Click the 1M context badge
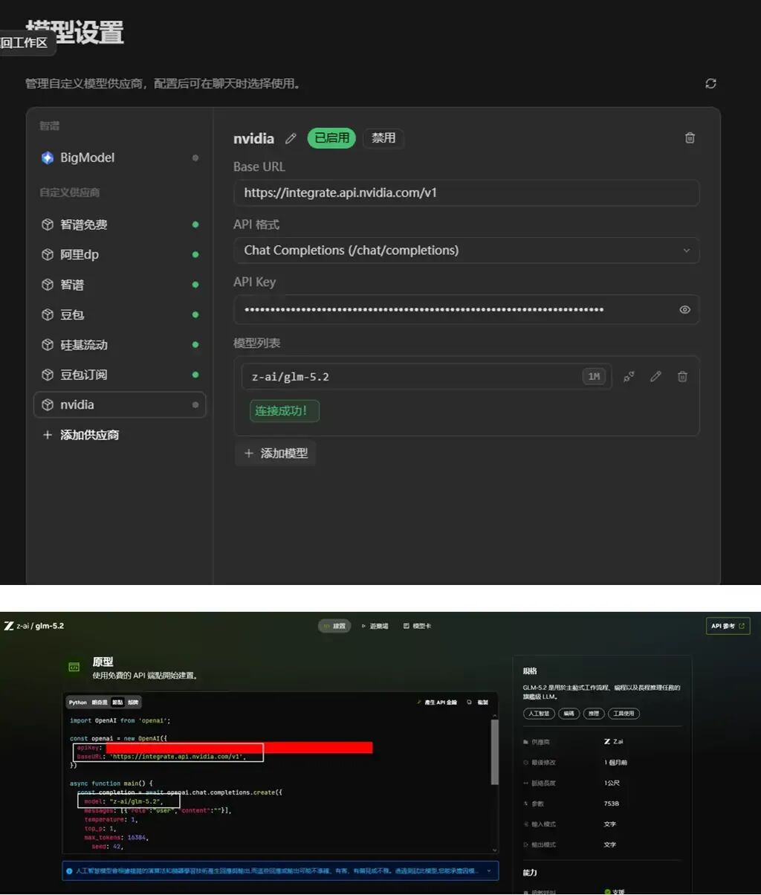Image resolution: width=761 pixels, height=895 pixels. click(x=594, y=377)
